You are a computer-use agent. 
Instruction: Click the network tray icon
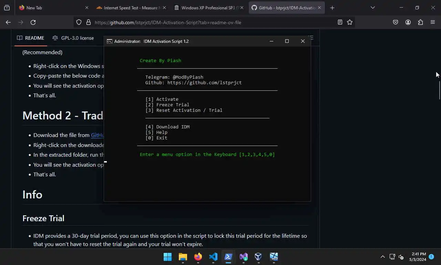[x=392, y=257]
